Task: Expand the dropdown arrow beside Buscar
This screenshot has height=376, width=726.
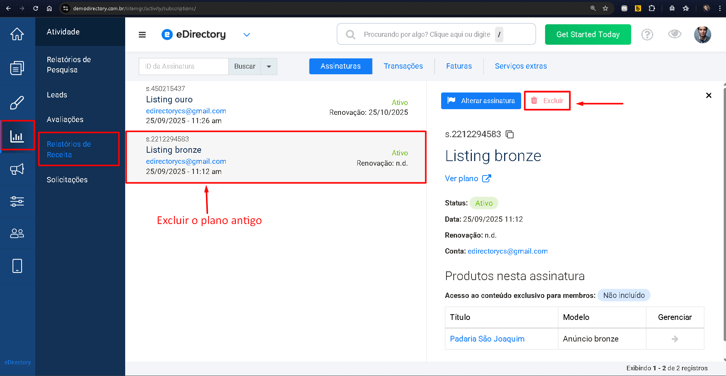Action: (x=269, y=66)
